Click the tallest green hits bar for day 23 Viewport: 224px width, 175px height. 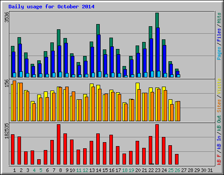tap(157, 20)
